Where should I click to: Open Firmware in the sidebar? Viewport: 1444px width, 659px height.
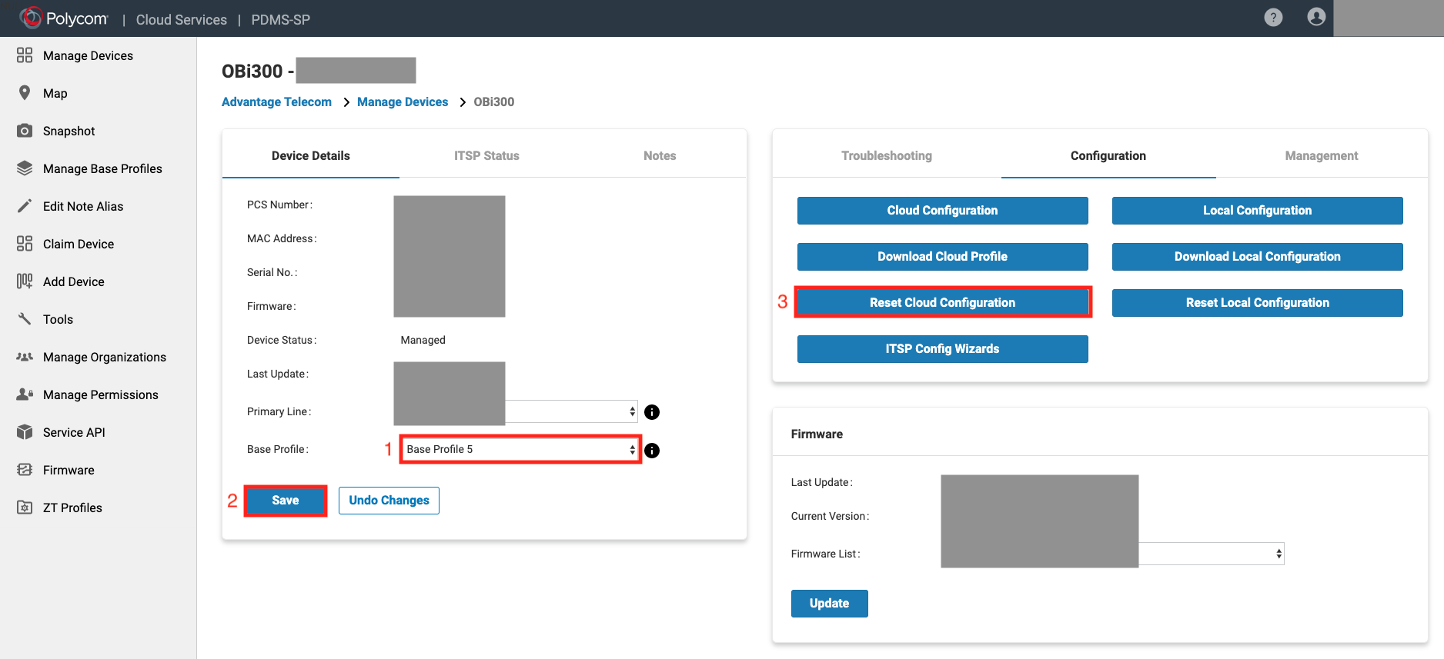click(69, 470)
